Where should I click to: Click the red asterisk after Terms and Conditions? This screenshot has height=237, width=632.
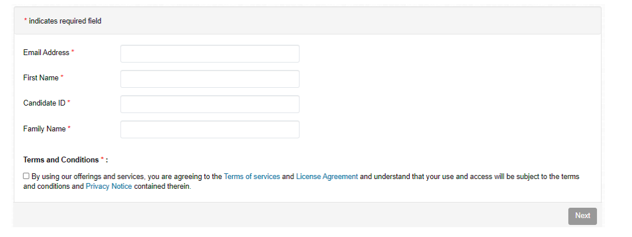coord(102,160)
